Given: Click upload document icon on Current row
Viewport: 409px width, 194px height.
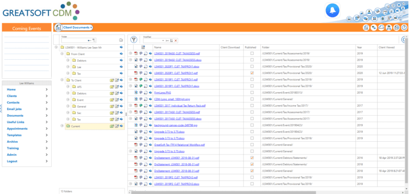Looking at the screenshot, I should 117,126.
